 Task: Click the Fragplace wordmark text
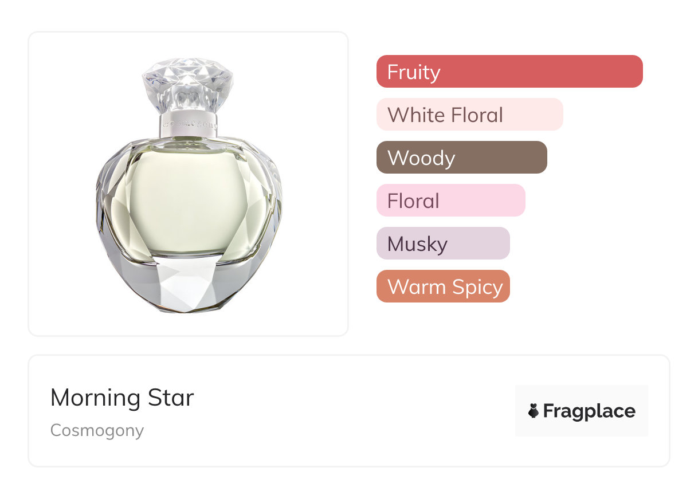coord(589,411)
